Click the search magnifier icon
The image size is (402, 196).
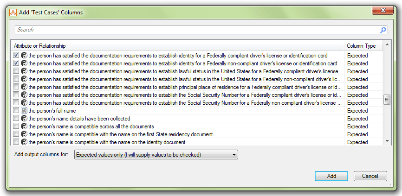383,30
